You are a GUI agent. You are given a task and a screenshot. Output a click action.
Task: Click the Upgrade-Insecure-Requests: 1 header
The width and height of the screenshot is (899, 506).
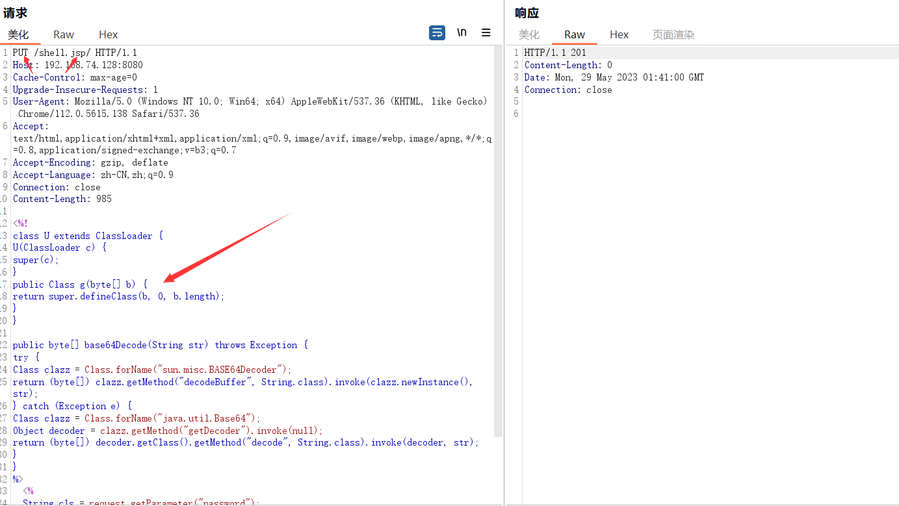pos(85,90)
